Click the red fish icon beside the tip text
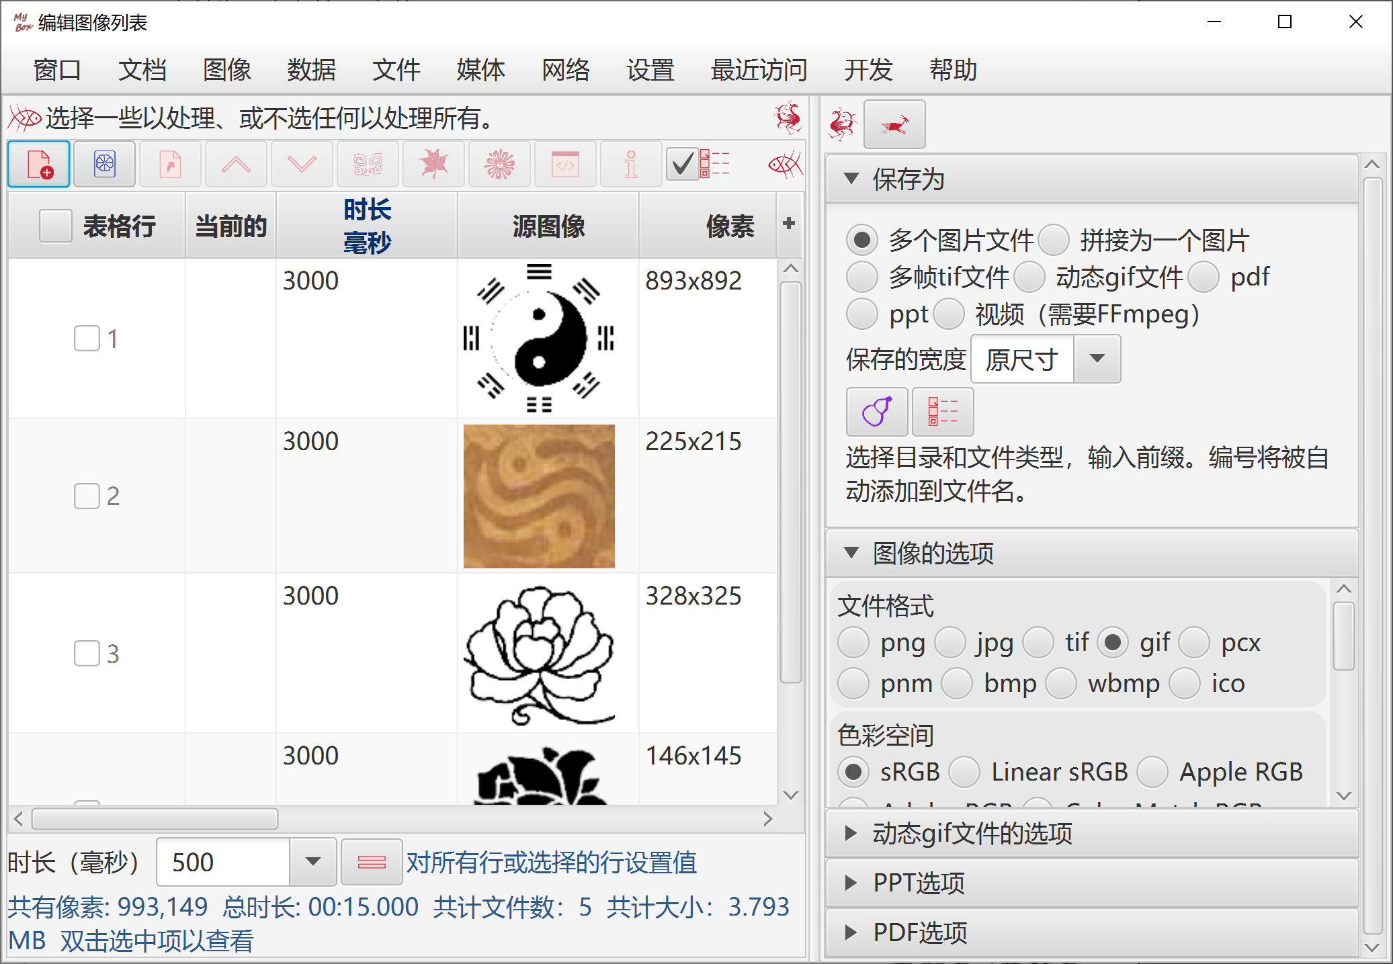Image resolution: width=1393 pixels, height=964 pixels. (x=24, y=119)
